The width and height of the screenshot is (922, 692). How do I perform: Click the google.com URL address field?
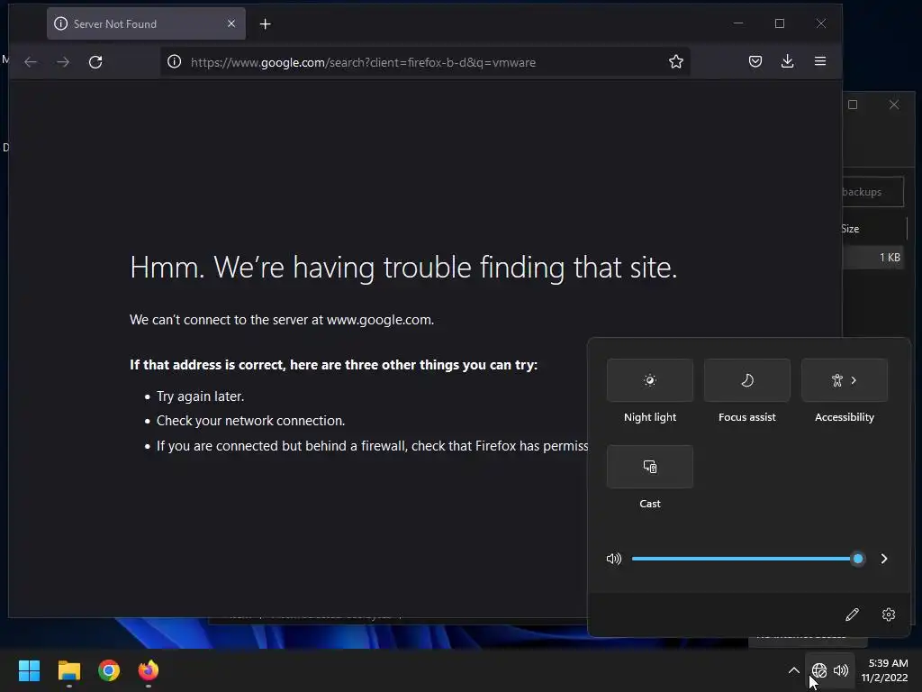(426, 62)
